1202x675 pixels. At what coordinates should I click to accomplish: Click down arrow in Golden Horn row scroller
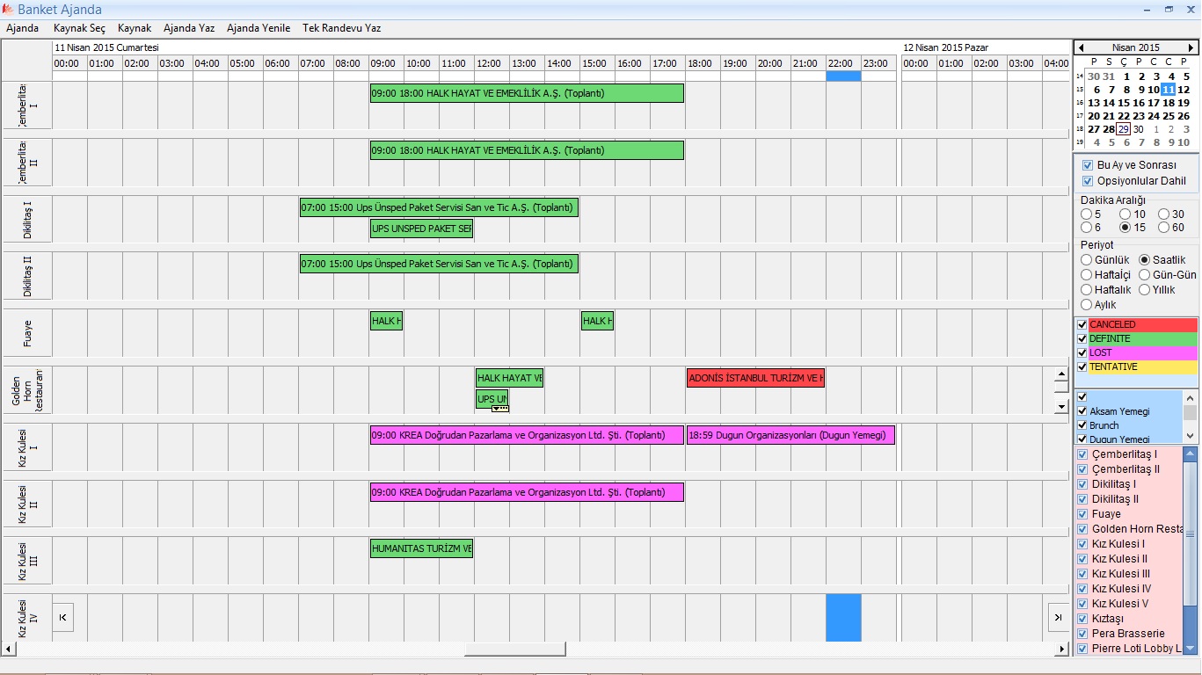tap(1061, 406)
